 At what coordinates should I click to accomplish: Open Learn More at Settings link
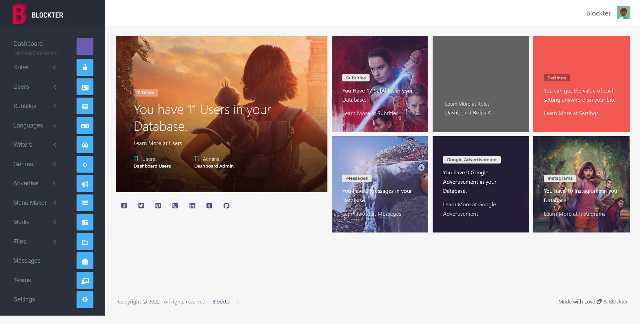(571, 113)
